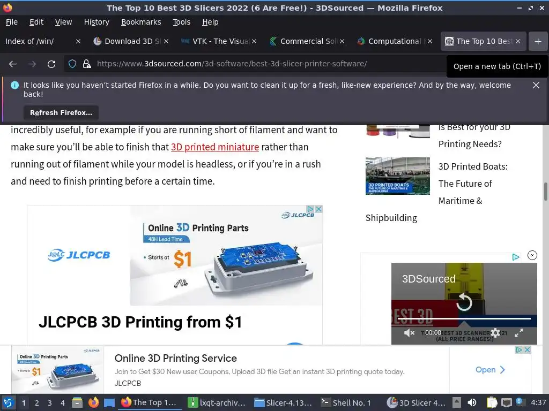
Task: Open the clipboard tray icon
Action: [492, 403]
